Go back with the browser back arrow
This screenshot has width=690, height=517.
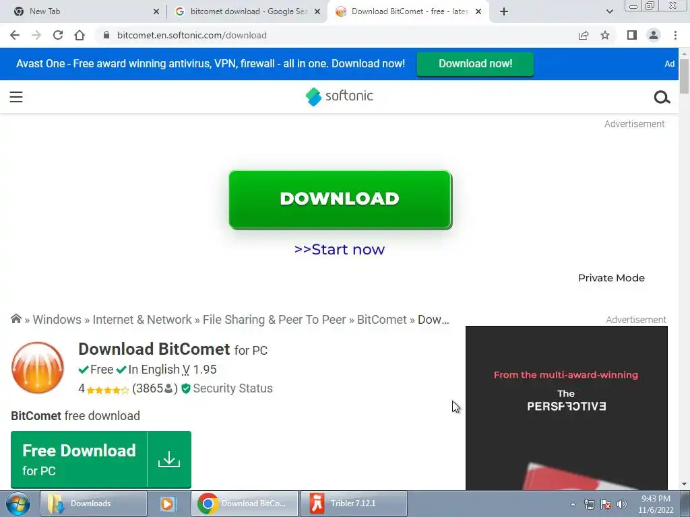coord(15,35)
